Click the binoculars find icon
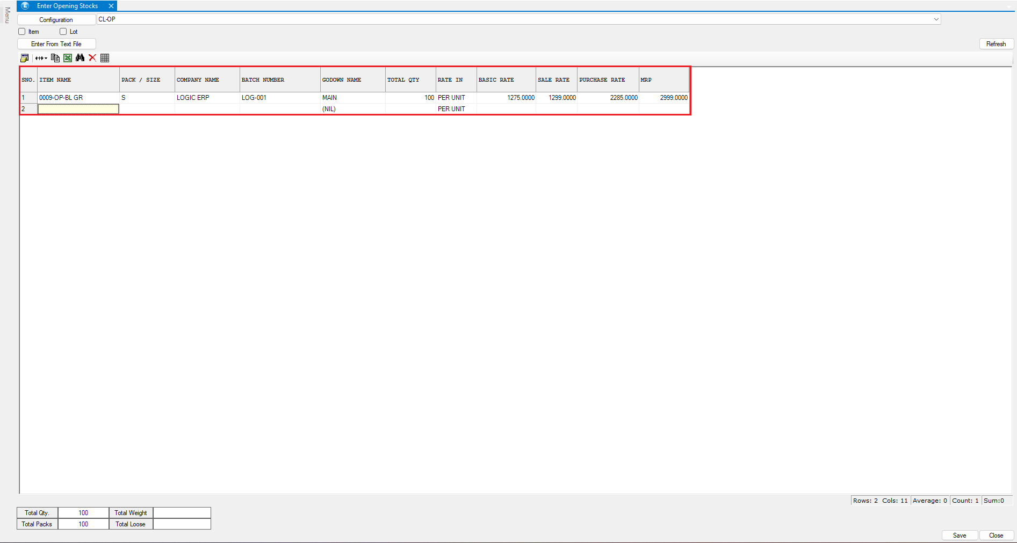 pyautogui.click(x=80, y=58)
